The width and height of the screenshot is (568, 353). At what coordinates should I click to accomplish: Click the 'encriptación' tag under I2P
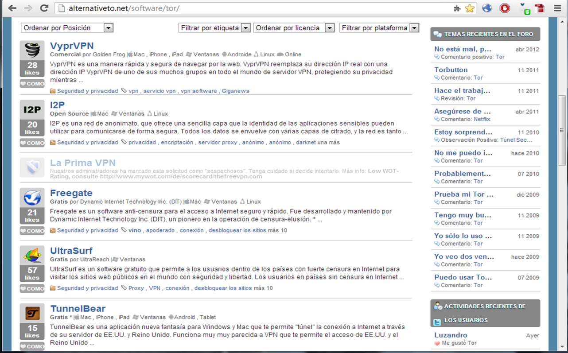pyautogui.click(x=177, y=143)
